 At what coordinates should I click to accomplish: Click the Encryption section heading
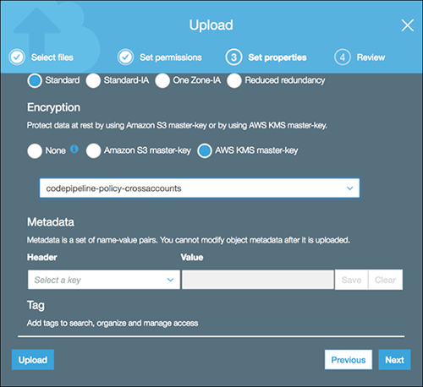[53, 107]
